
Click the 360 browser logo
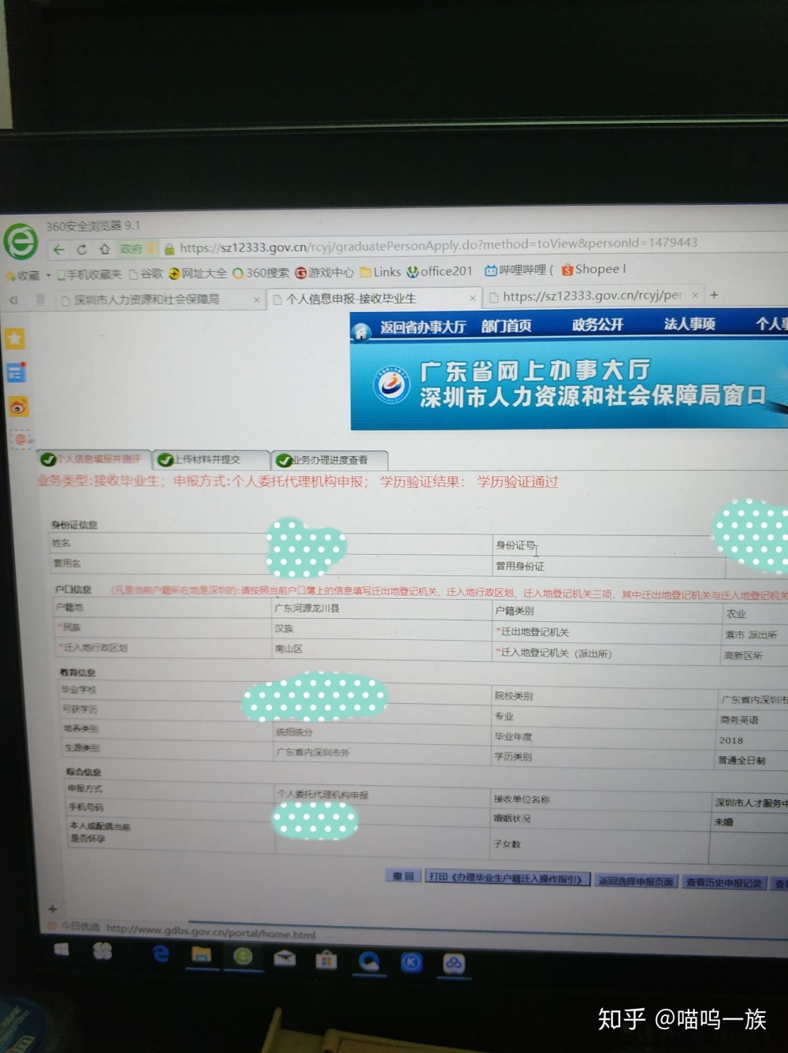[20, 241]
